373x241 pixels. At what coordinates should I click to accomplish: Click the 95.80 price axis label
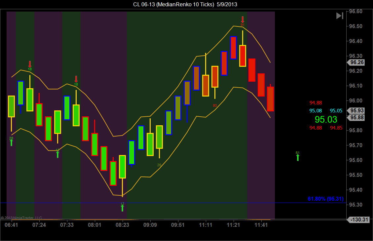coord(355,131)
